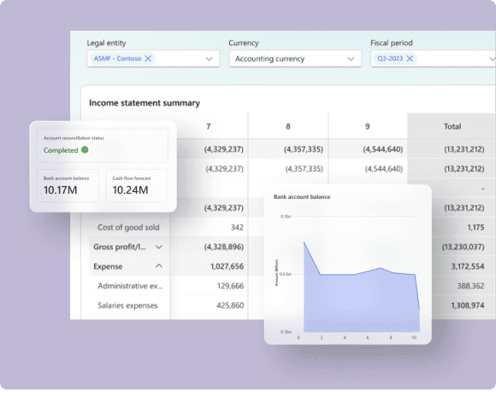Viewport: 496px width, 396px height.
Task: Click the 129,666 Administrative cell
Action: pyautogui.click(x=230, y=286)
